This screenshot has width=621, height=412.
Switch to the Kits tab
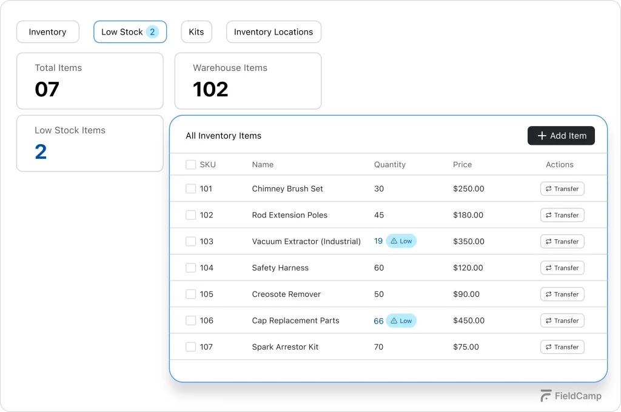tap(196, 32)
